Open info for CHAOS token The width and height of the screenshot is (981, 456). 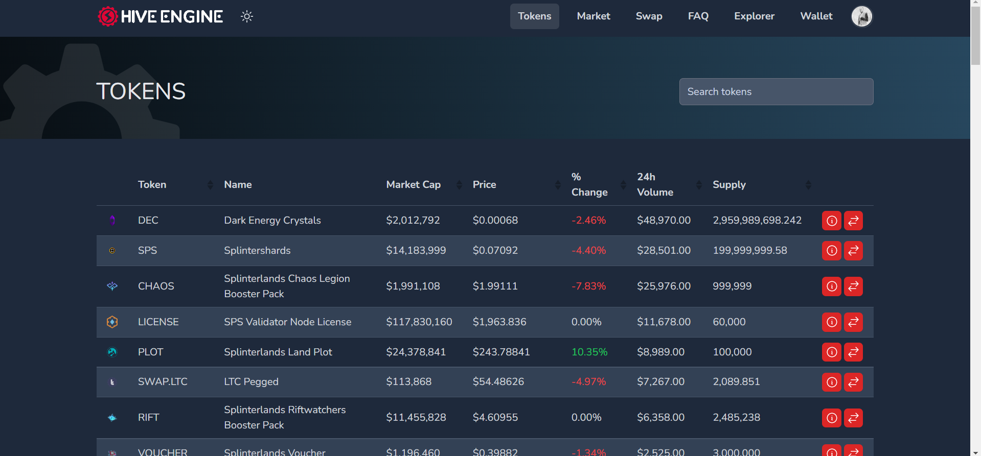pos(832,286)
